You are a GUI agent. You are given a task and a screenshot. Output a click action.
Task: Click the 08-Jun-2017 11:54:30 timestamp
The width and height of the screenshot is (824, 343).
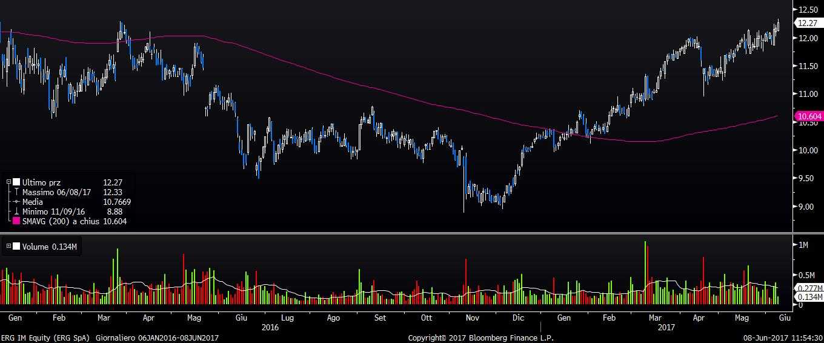(x=783, y=338)
